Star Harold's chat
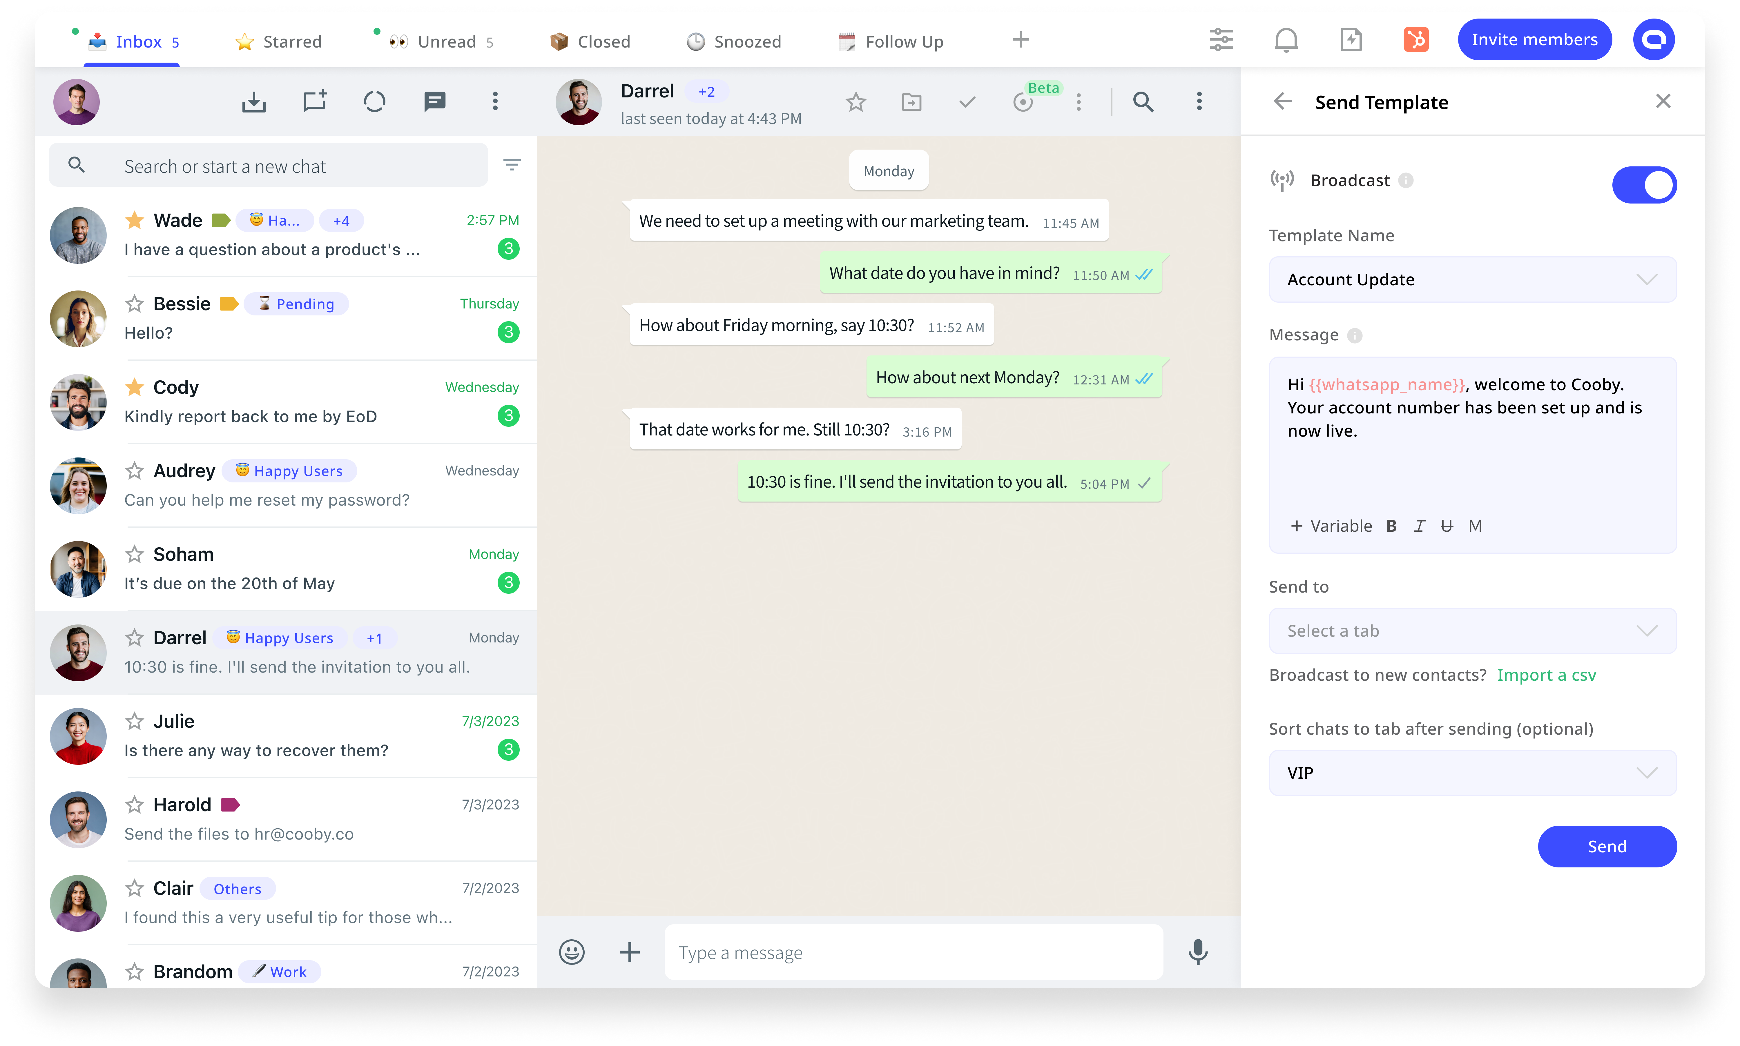 (135, 805)
